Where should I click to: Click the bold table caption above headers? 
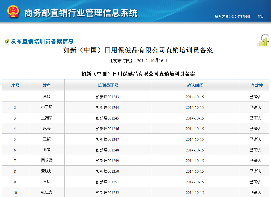(x=138, y=74)
